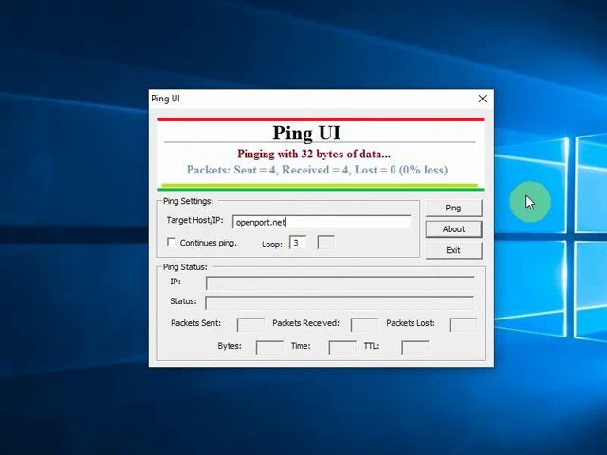This screenshot has width=607, height=455.
Task: Click the 'Ping UI' banner heading
Action: (306, 133)
